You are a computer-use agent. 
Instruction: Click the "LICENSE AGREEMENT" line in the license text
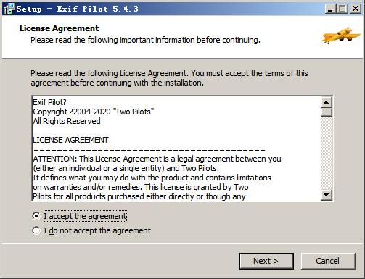coord(70,140)
